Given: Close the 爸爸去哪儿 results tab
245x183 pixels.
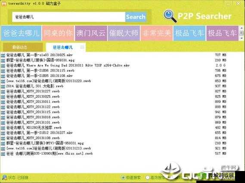Looking at the screenshot, I should (82, 47).
